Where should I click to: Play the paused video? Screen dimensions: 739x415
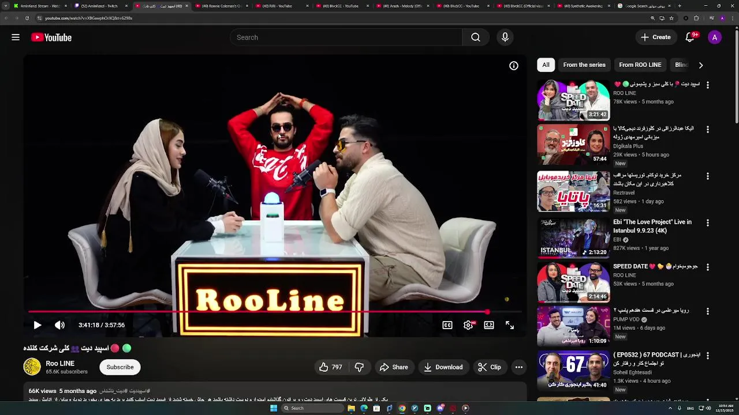point(38,325)
